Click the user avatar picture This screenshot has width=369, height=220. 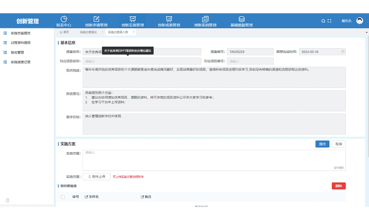pyautogui.click(x=360, y=21)
